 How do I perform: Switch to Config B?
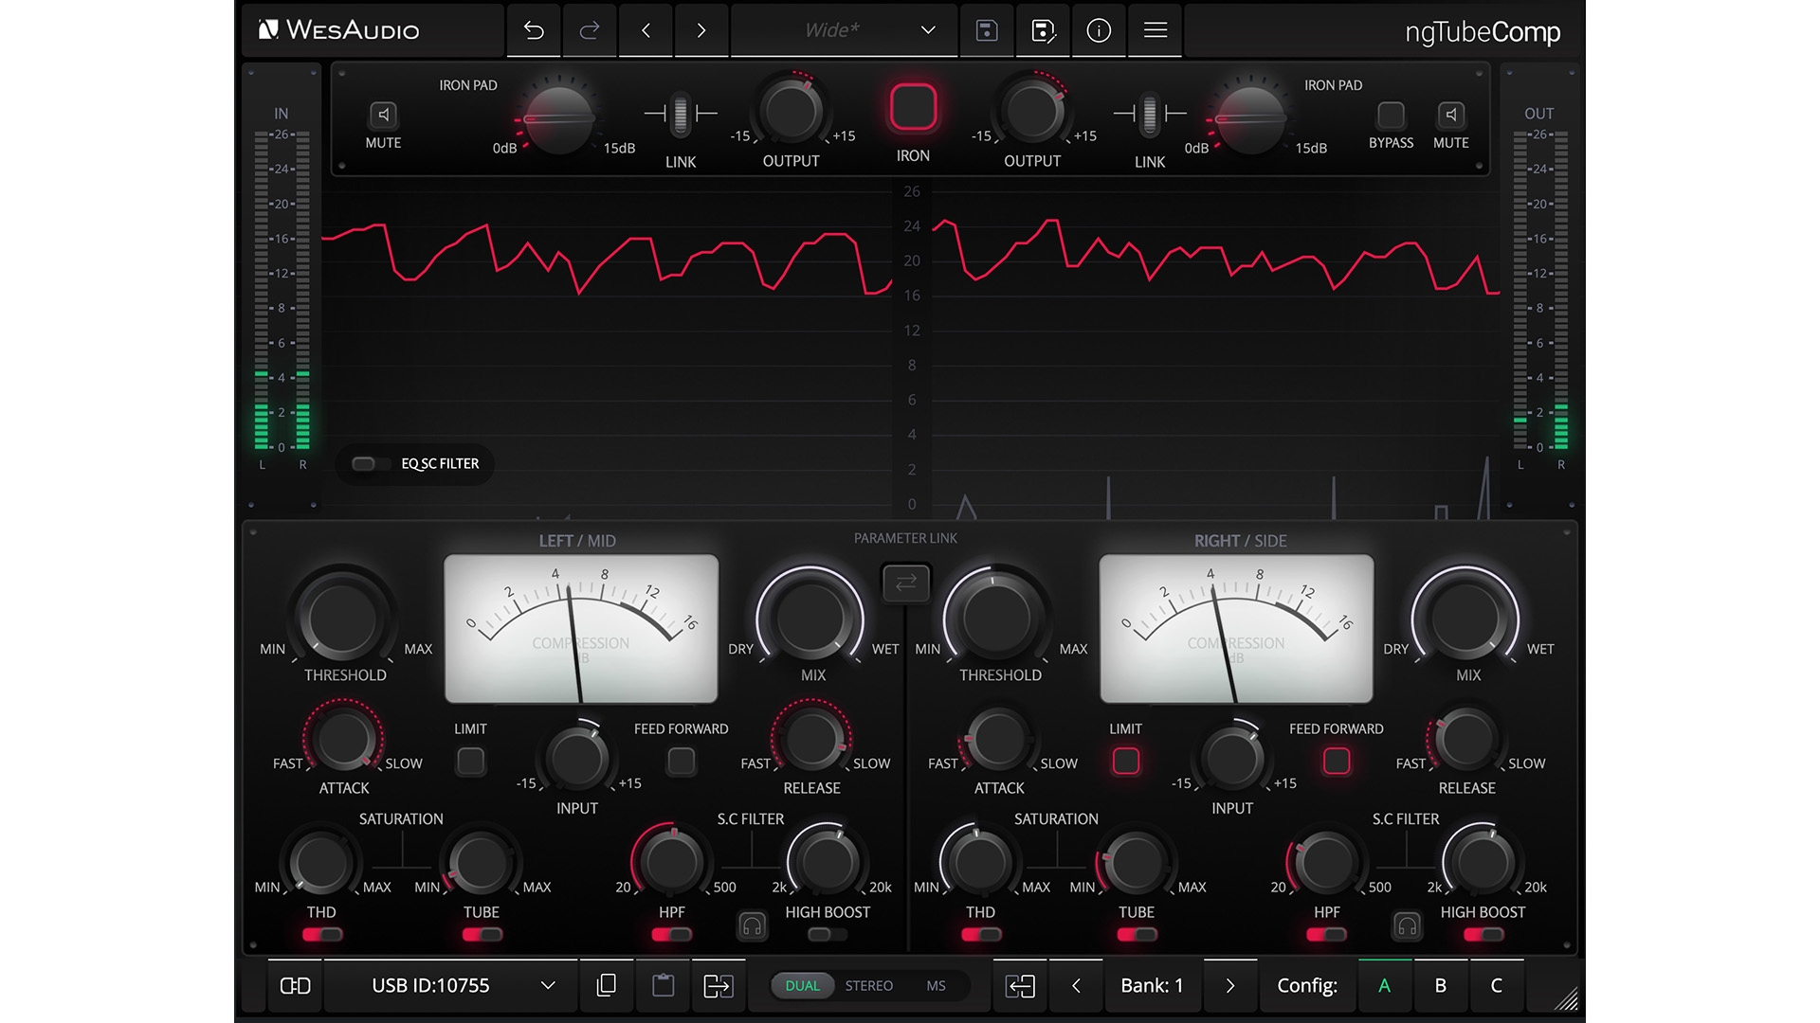(x=1440, y=985)
